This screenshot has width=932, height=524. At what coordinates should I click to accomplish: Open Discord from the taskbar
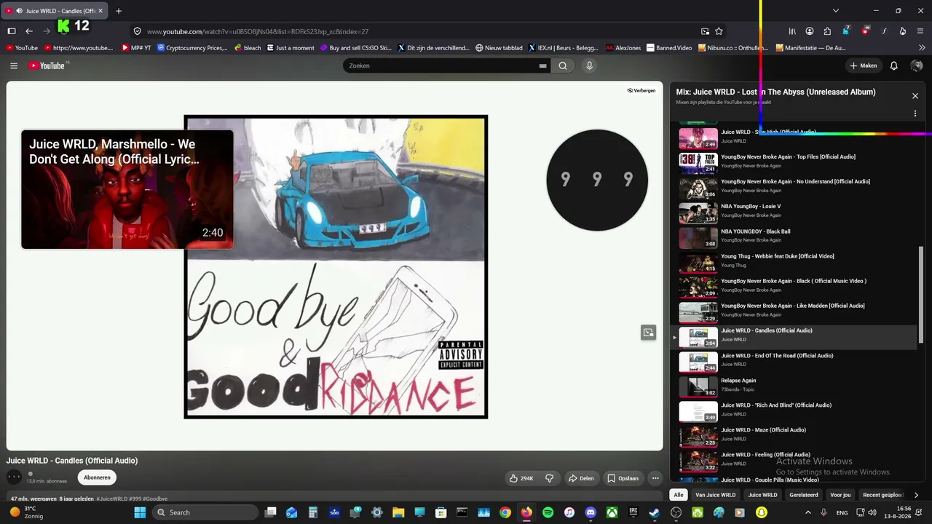tap(591, 512)
